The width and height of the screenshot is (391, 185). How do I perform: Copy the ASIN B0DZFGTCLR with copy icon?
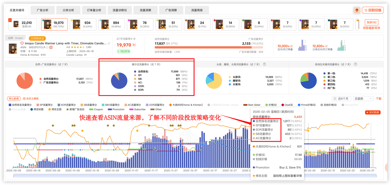click(x=47, y=48)
